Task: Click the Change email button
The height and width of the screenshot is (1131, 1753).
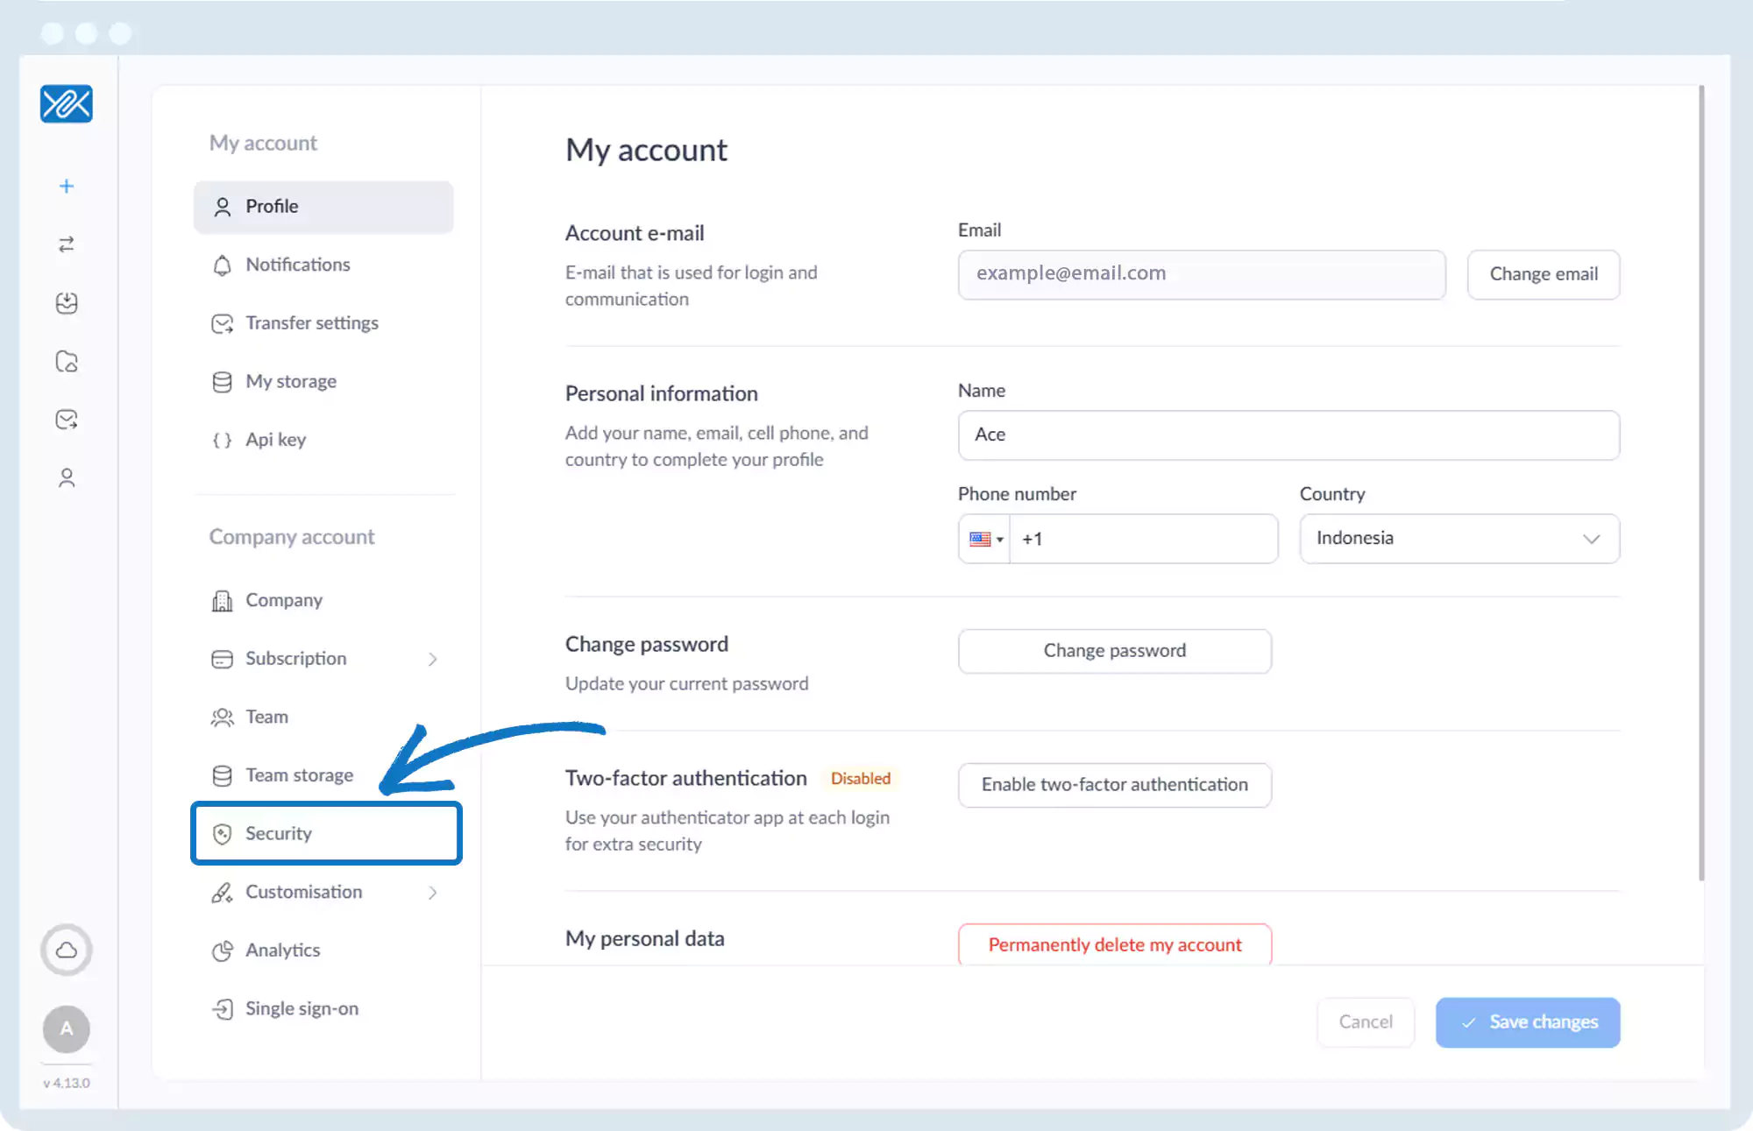Action: pyautogui.click(x=1543, y=274)
